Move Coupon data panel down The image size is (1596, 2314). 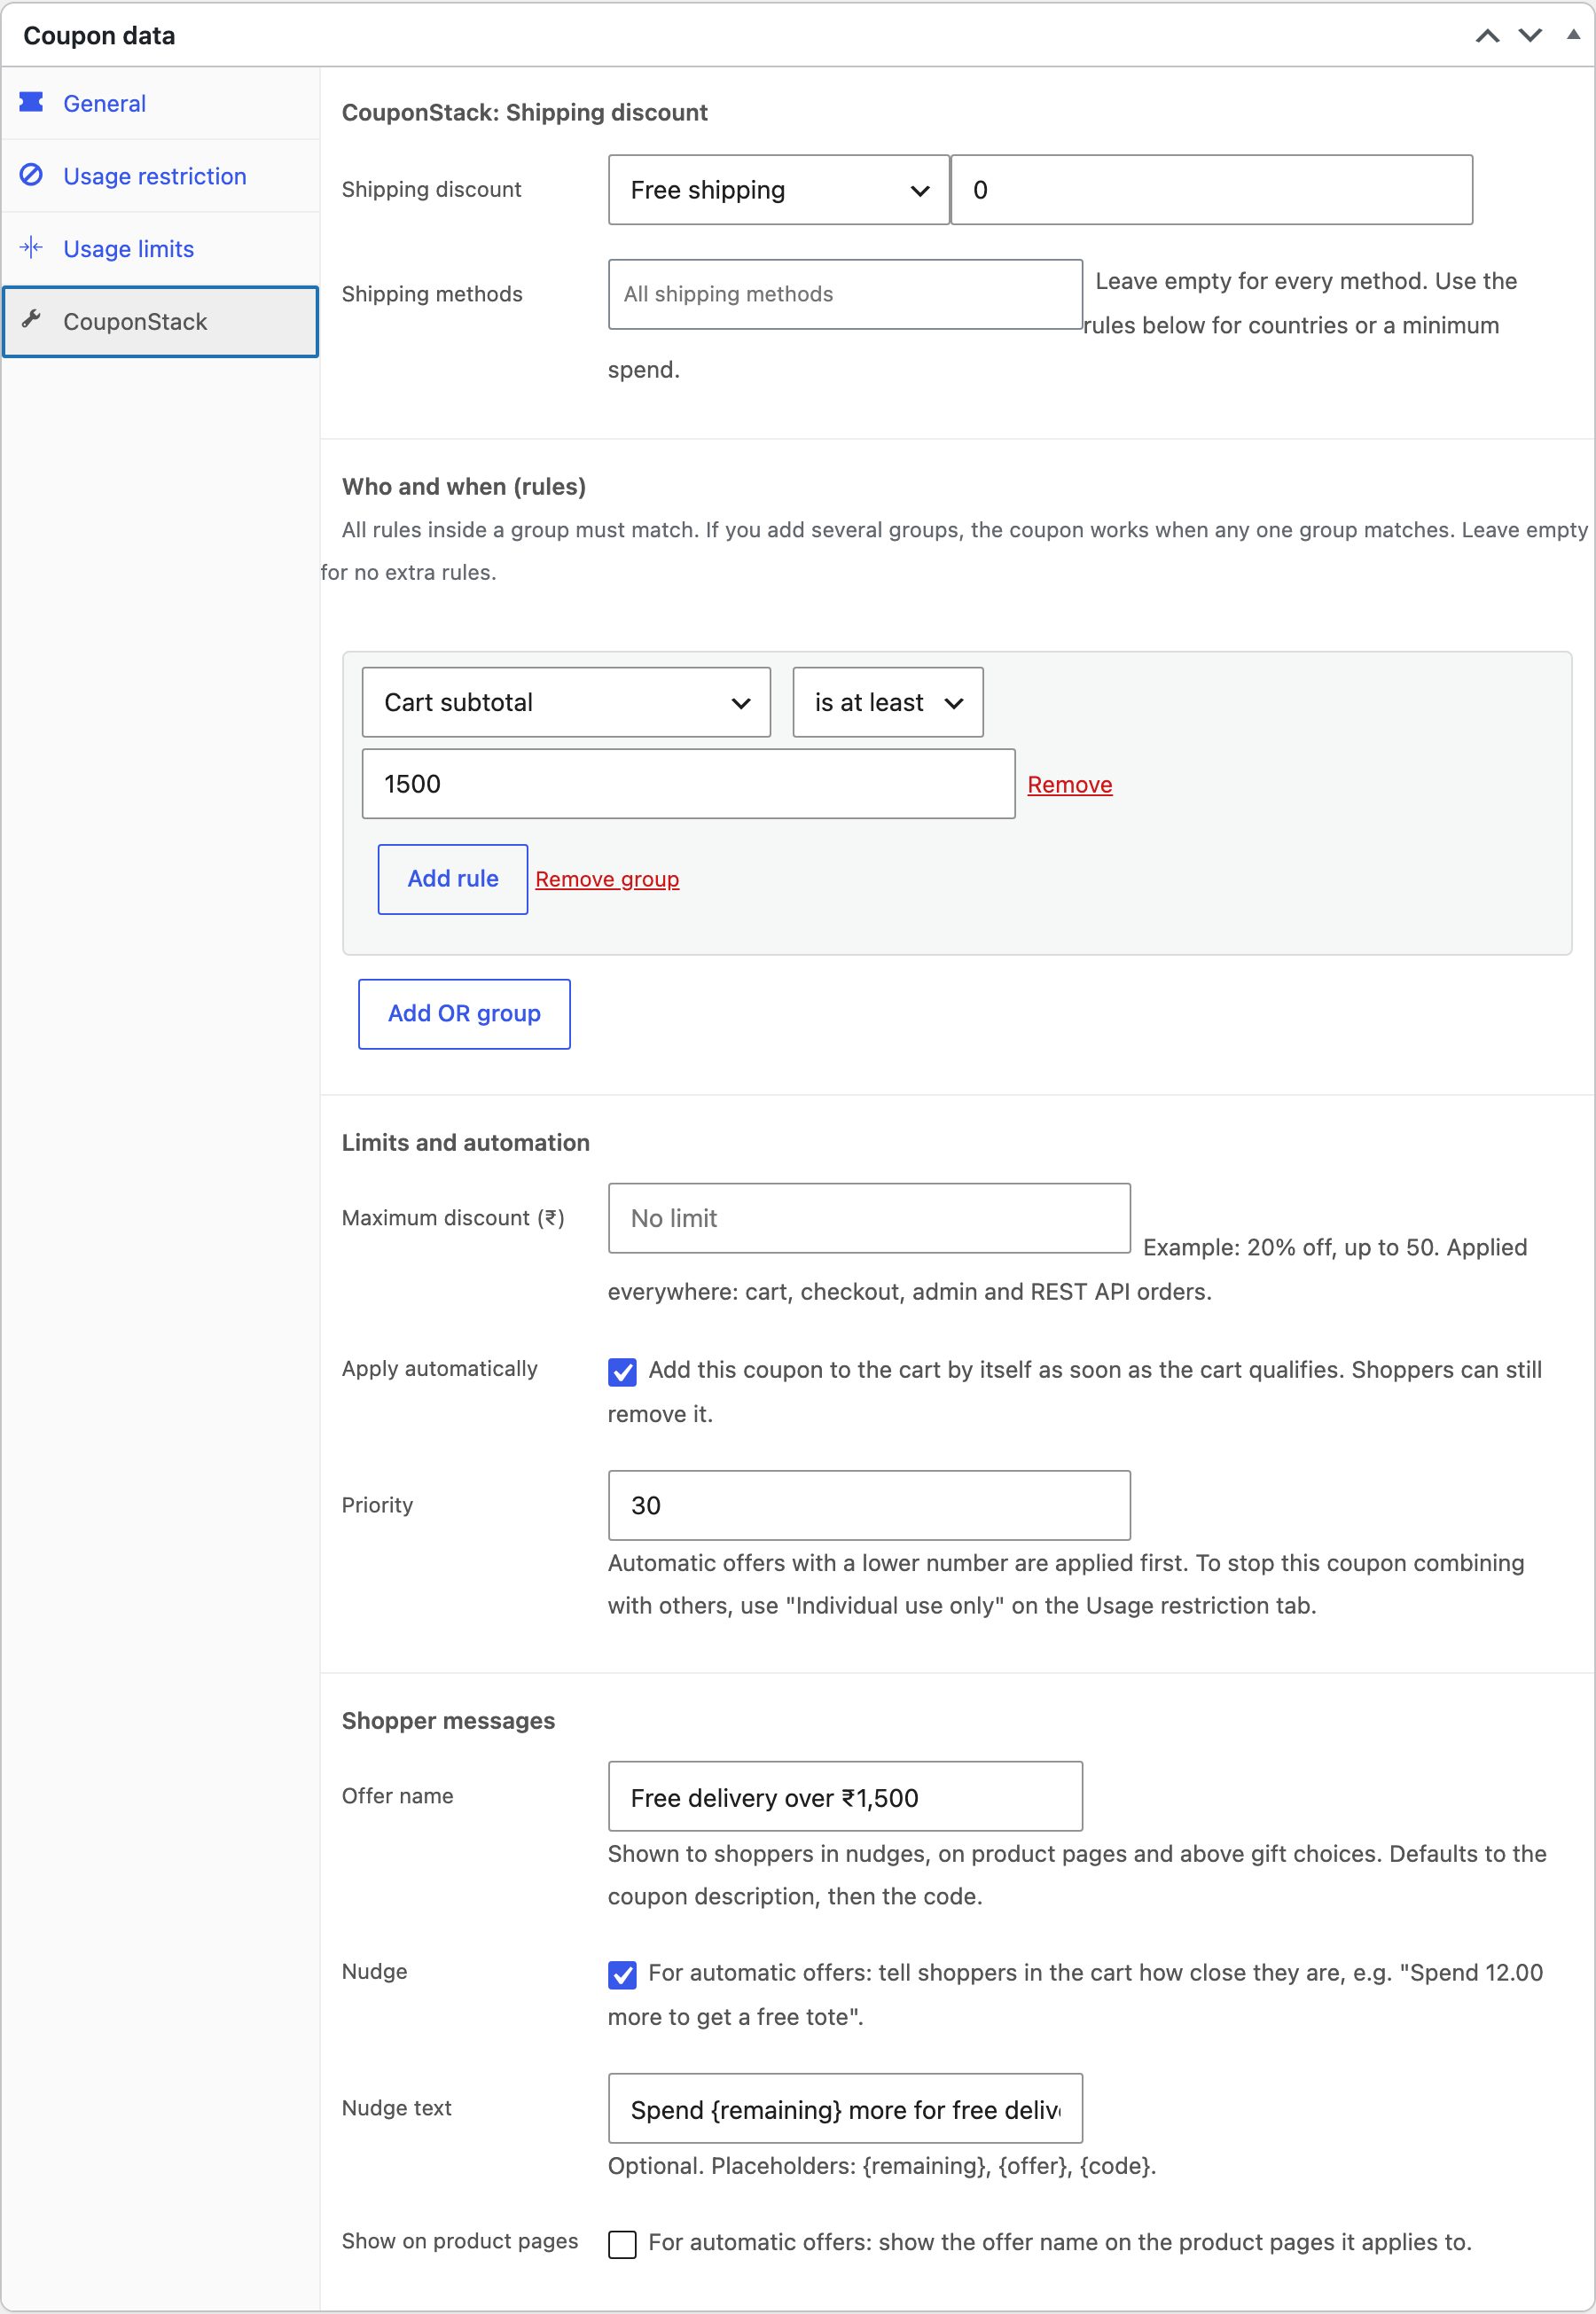1530,36
